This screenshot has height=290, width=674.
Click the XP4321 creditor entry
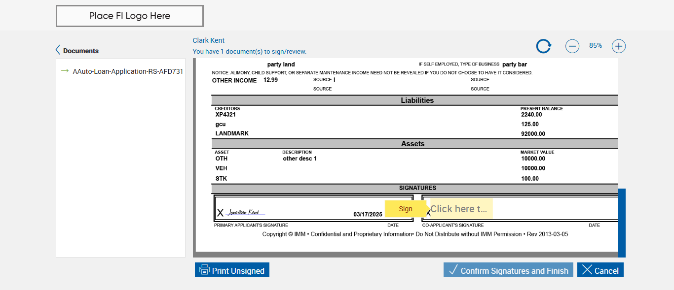click(225, 114)
